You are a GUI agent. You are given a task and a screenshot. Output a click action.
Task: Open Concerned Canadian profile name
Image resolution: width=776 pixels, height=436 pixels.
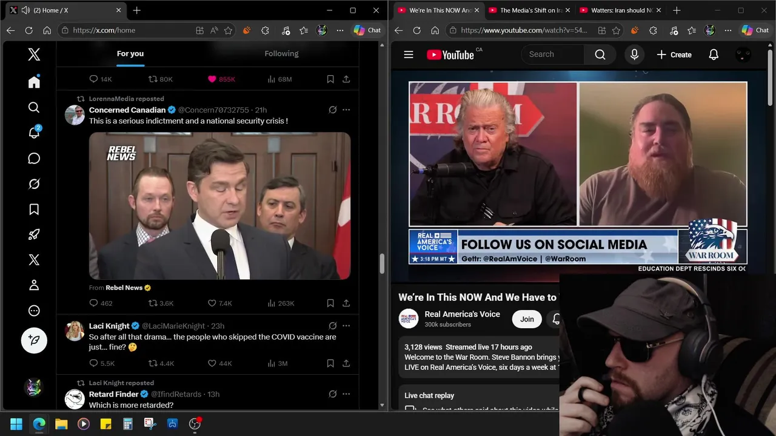[x=127, y=110]
